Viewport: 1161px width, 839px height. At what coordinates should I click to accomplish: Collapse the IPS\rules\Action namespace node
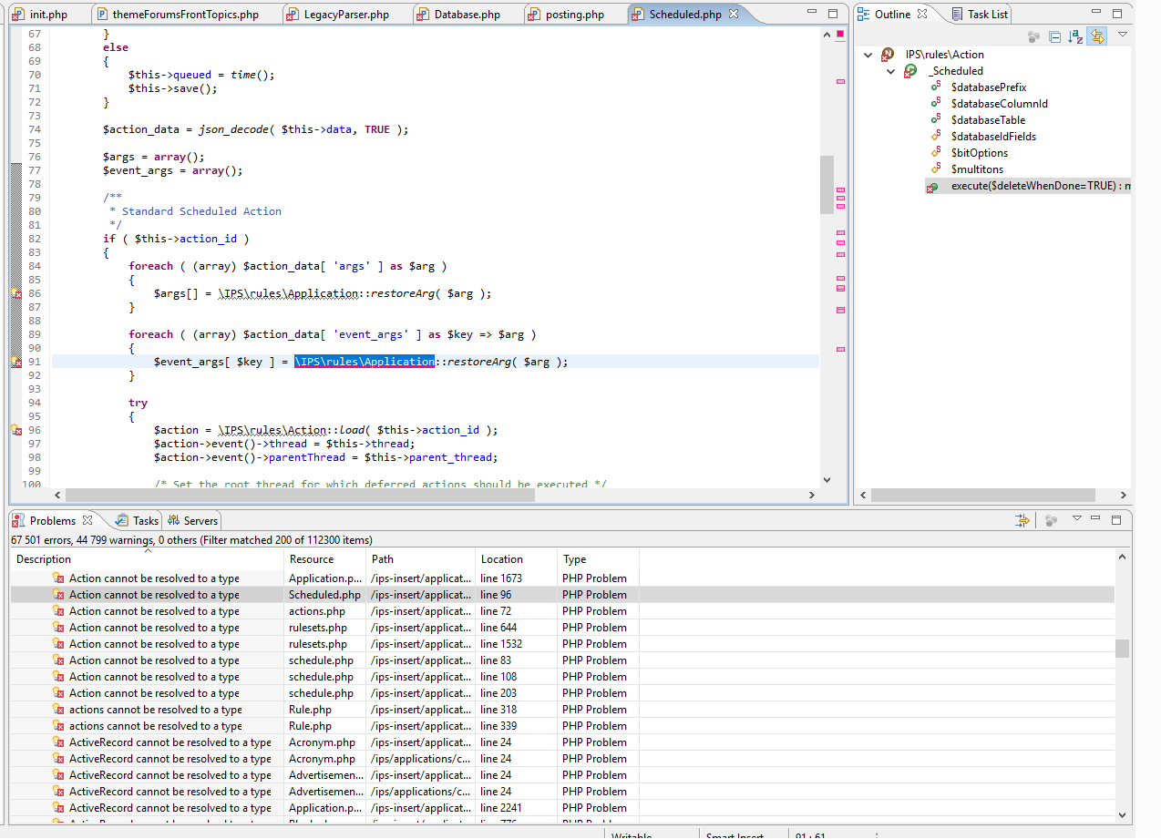tap(869, 55)
